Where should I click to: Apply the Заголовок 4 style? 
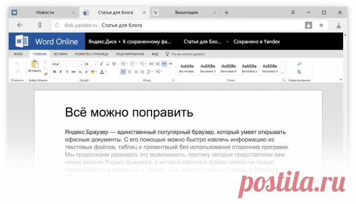point(228,68)
